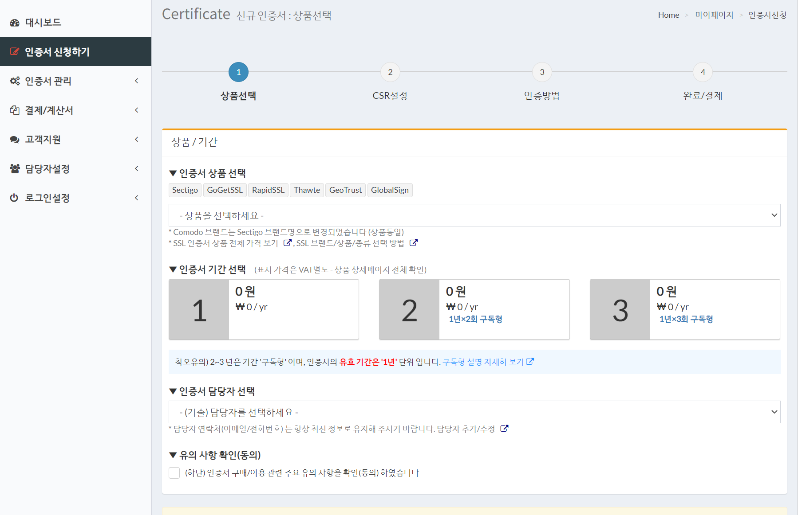Image resolution: width=798 pixels, height=515 pixels.
Task: Click 1년×2회 구독형 label
Action: pyautogui.click(x=475, y=319)
